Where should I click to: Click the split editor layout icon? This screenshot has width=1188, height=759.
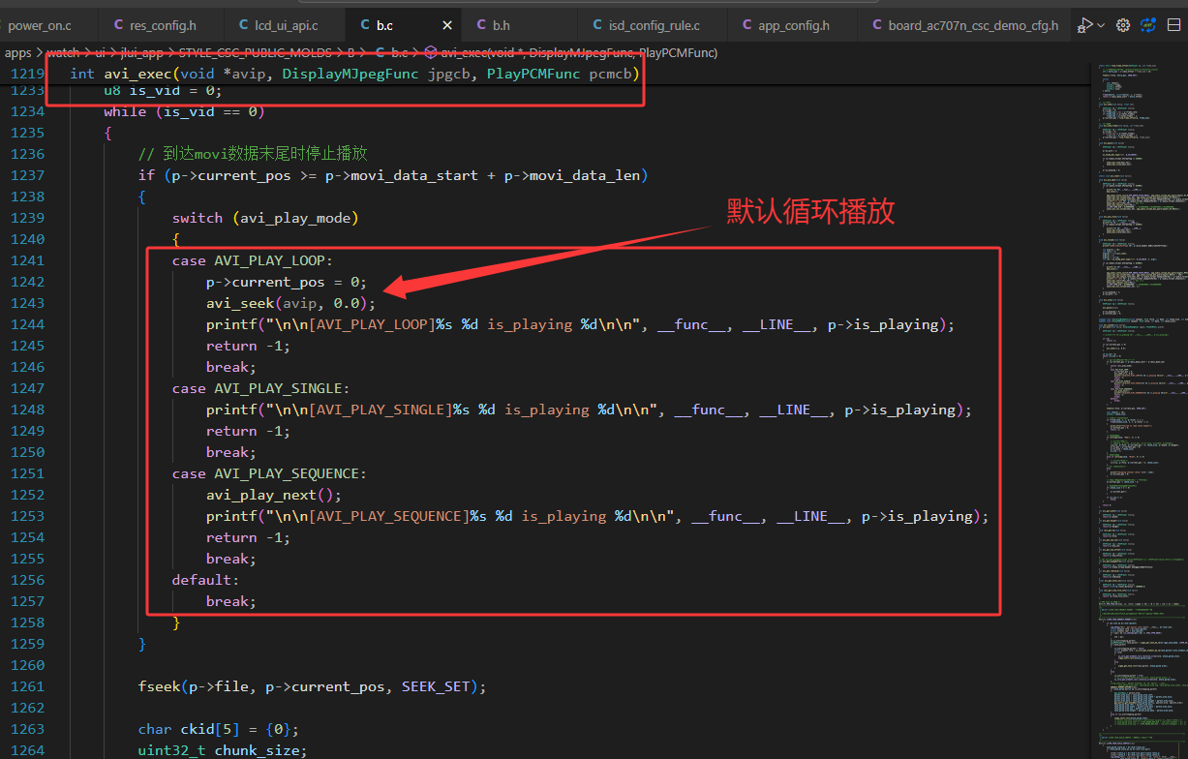tap(1173, 25)
